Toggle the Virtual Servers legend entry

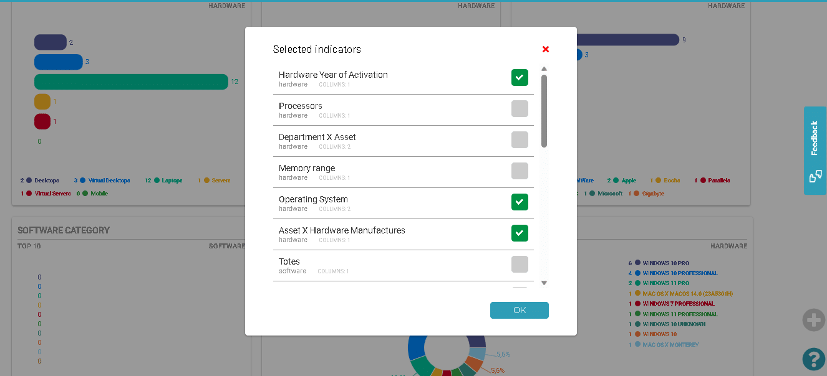point(46,194)
